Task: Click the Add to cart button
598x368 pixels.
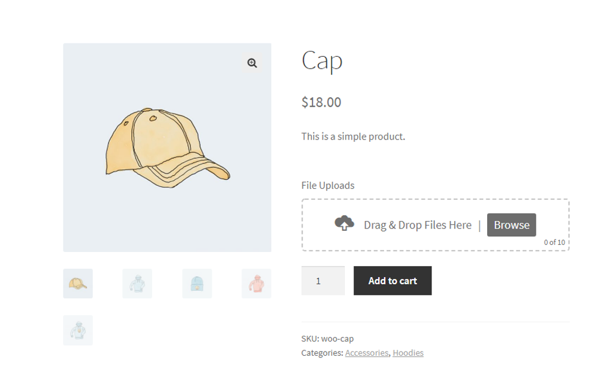Action: coord(392,281)
